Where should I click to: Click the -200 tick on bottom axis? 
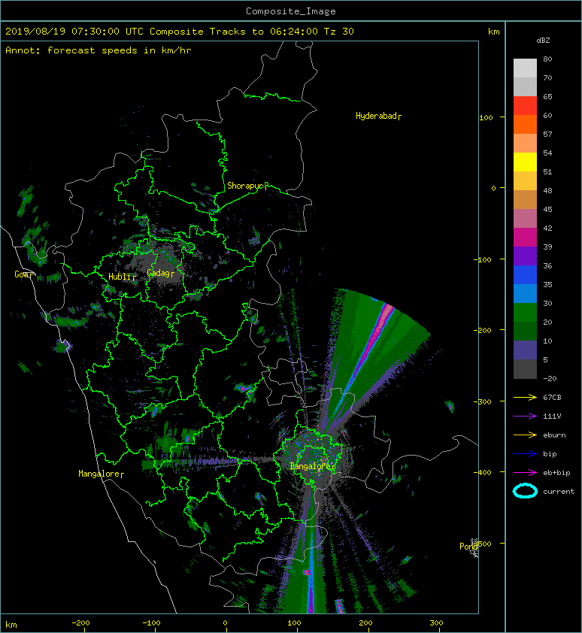[x=80, y=623]
